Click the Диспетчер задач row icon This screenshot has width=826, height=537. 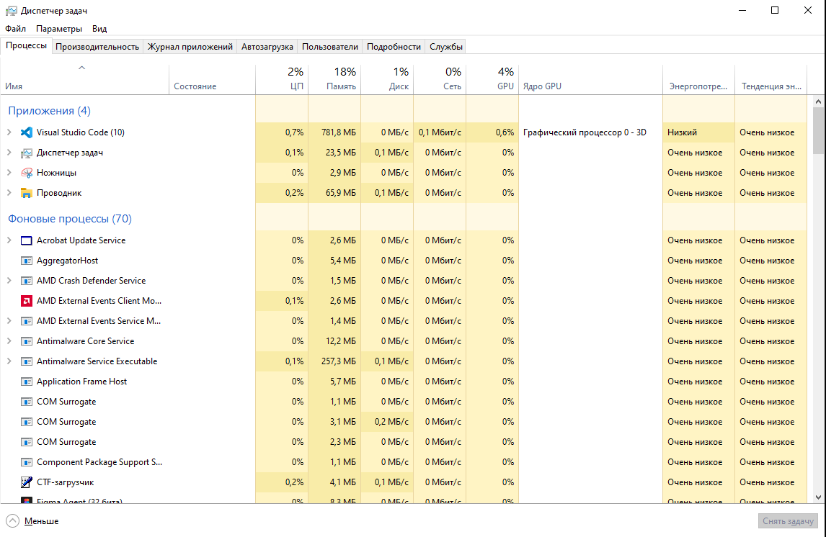coord(27,153)
